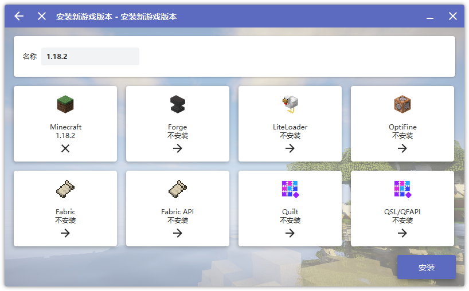Screen dimensions: 469x291
Task: Click the Minecraft 1.18.2 label
Action: click(65, 131)
